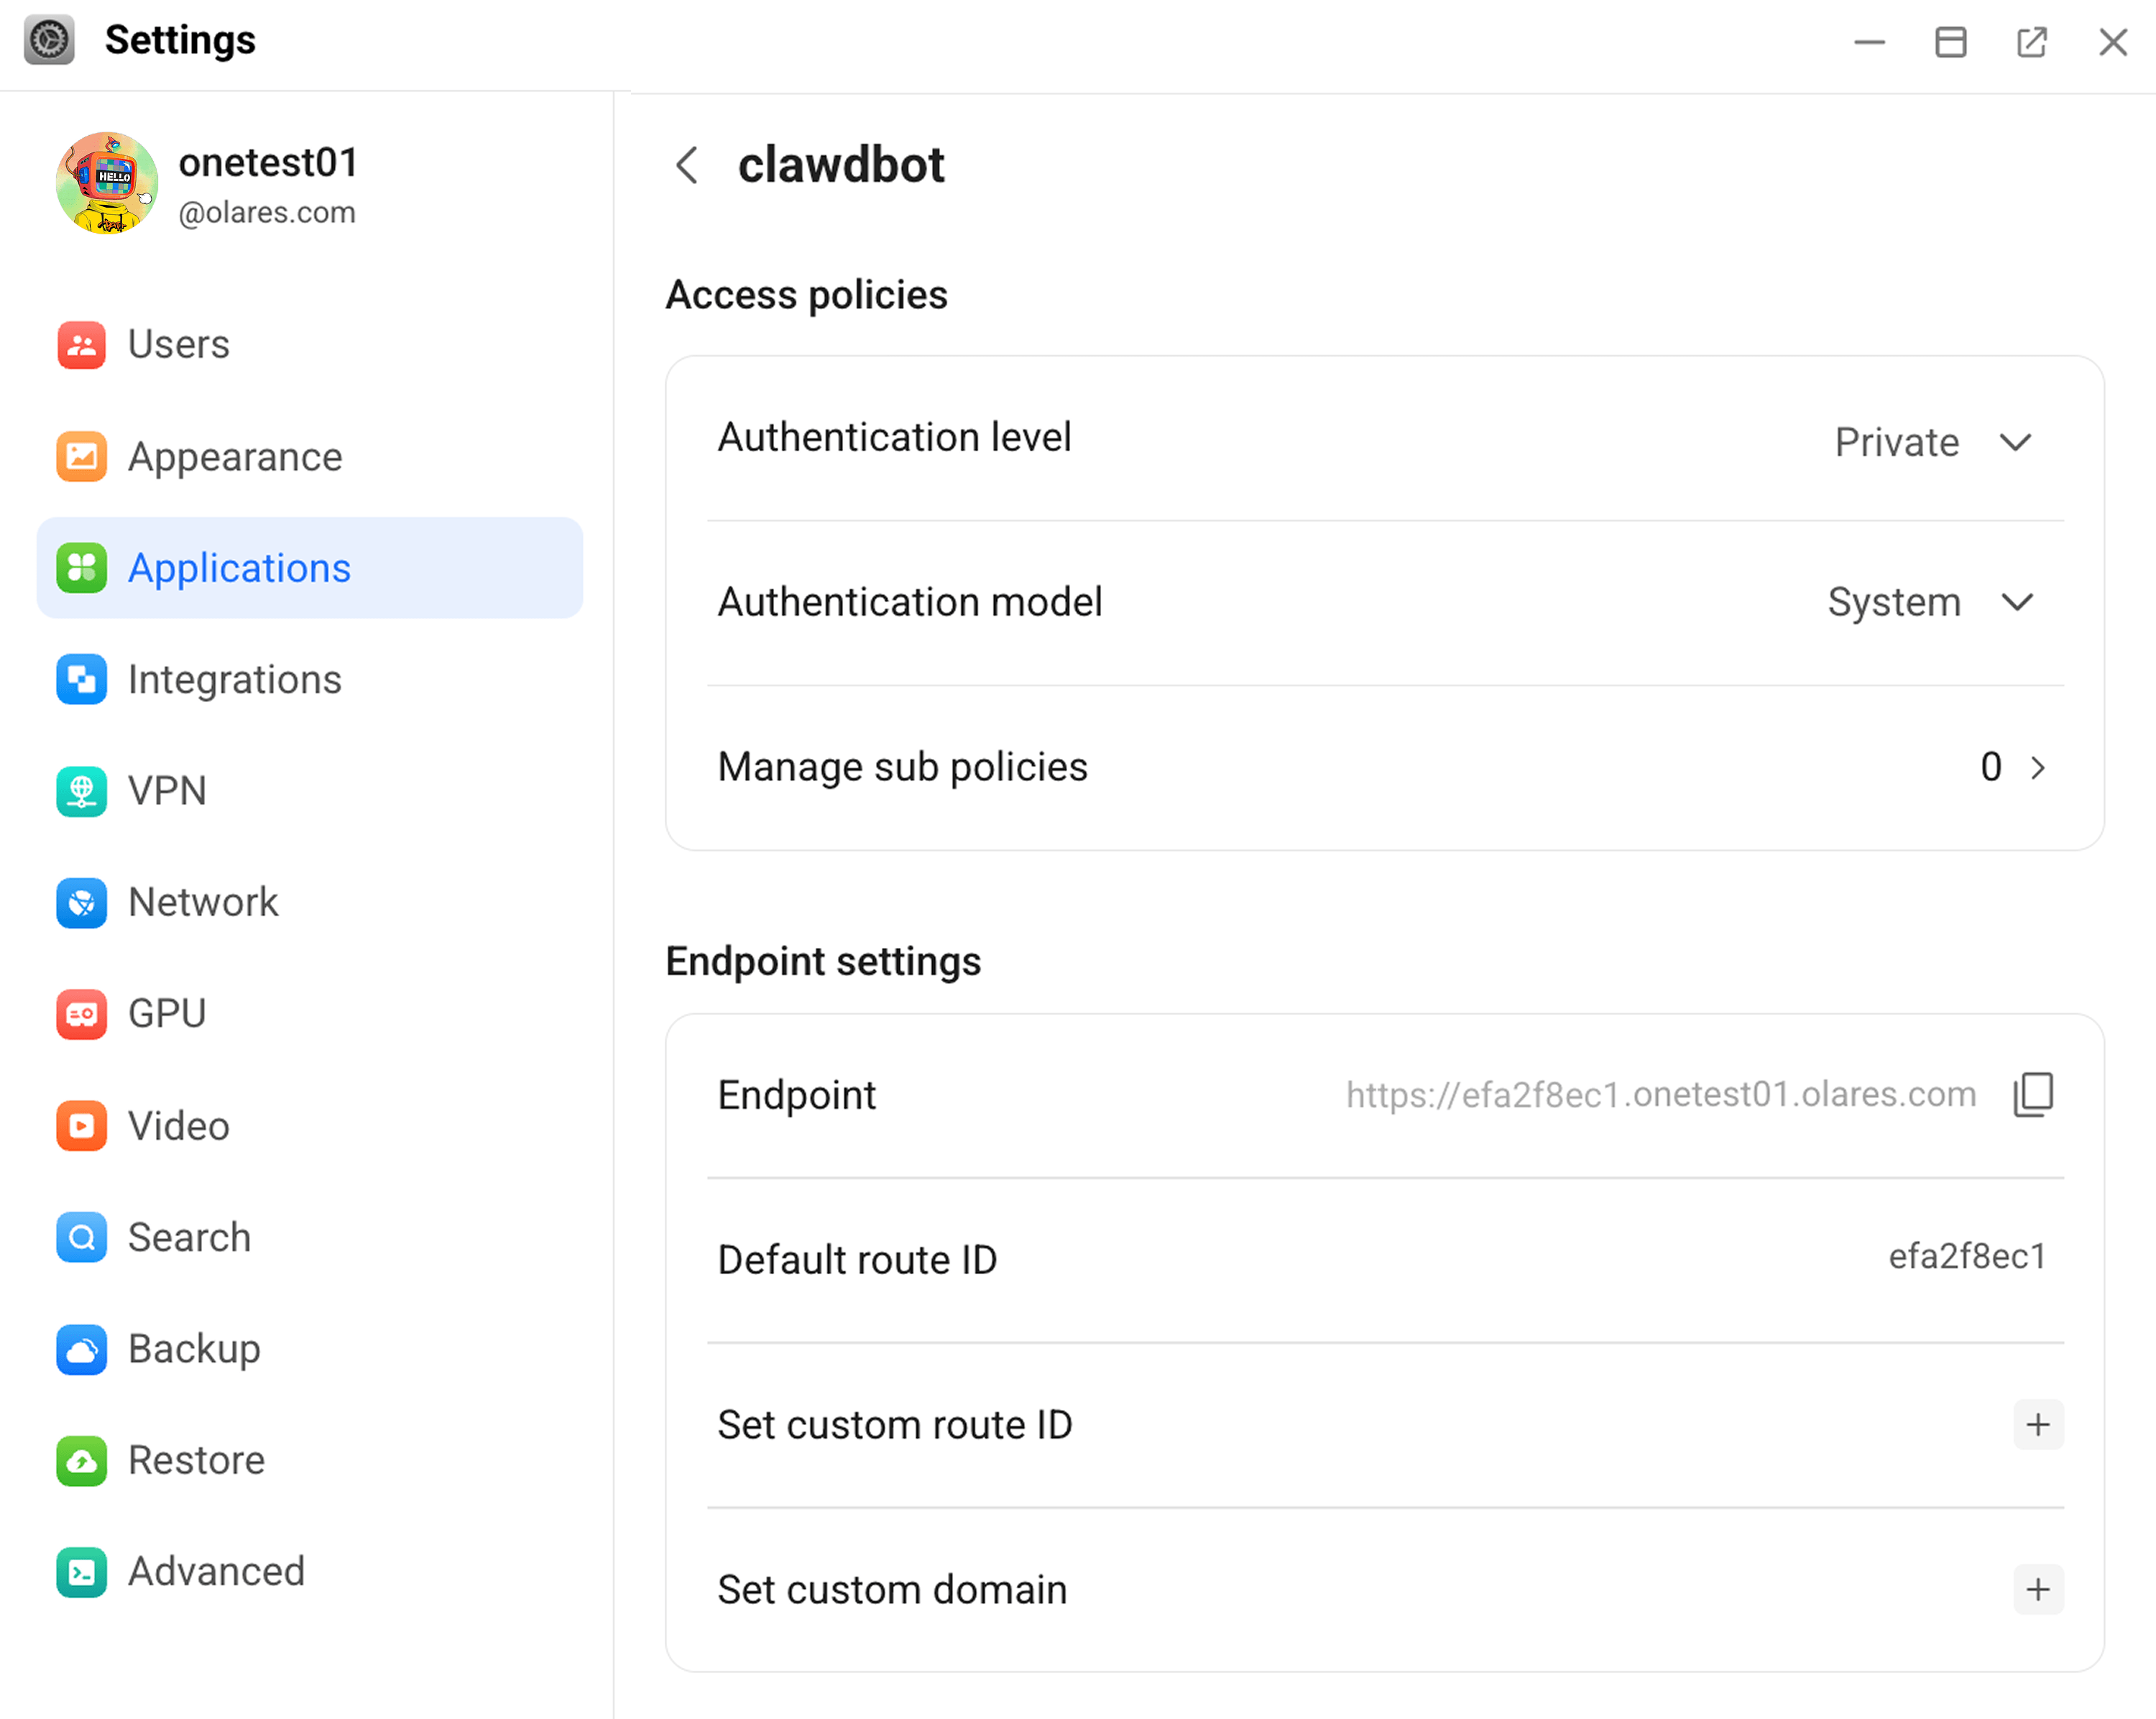
Task: Open the Integrations panel
Action: pyautogui.click(x=234, y=679)
